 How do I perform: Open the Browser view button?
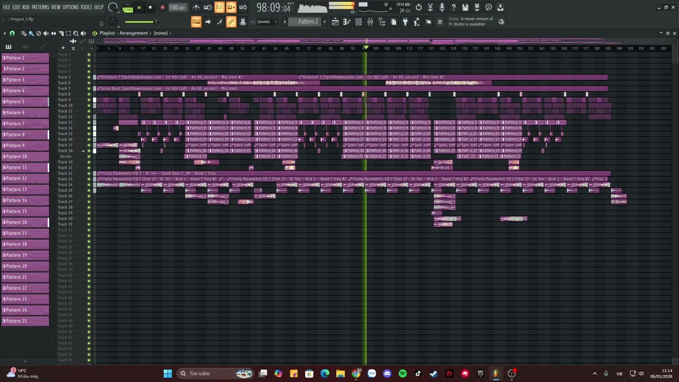coord(382,22)
